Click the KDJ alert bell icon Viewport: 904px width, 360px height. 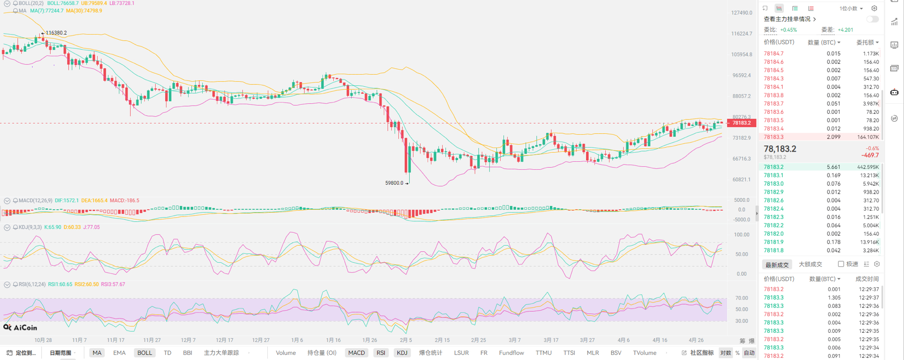pos(16,227)
